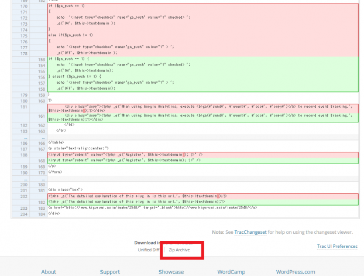Select the removed _e('OFF') code line
The height and width of the screenshot is (276, 364).
tap(87, 53)
